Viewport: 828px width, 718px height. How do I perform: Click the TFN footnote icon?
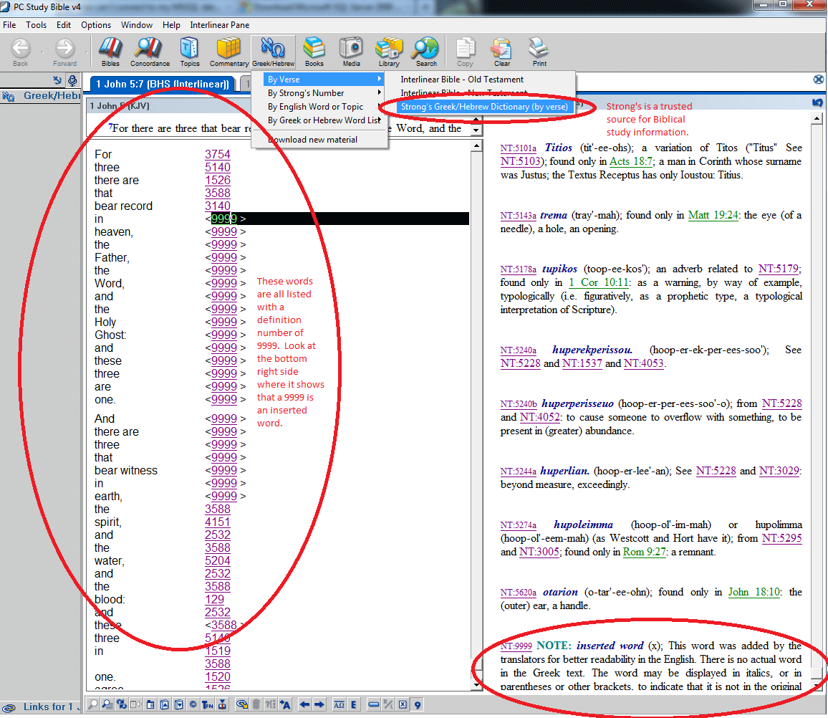point(208,704)
